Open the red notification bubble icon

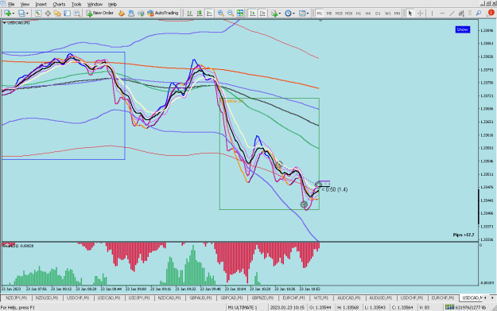491,13
